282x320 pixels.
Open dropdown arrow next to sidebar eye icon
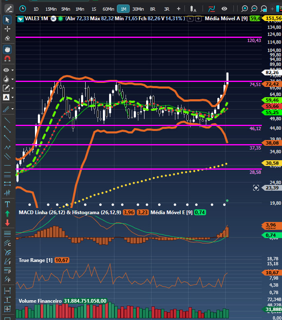tap(13, 70)
